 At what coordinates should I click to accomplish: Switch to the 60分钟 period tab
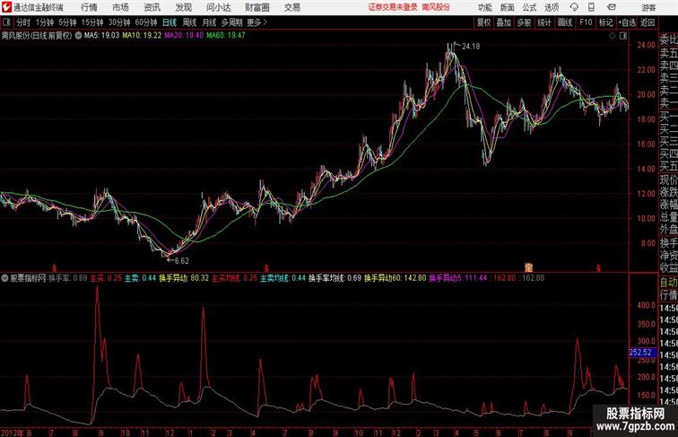[x=146, y=22]
